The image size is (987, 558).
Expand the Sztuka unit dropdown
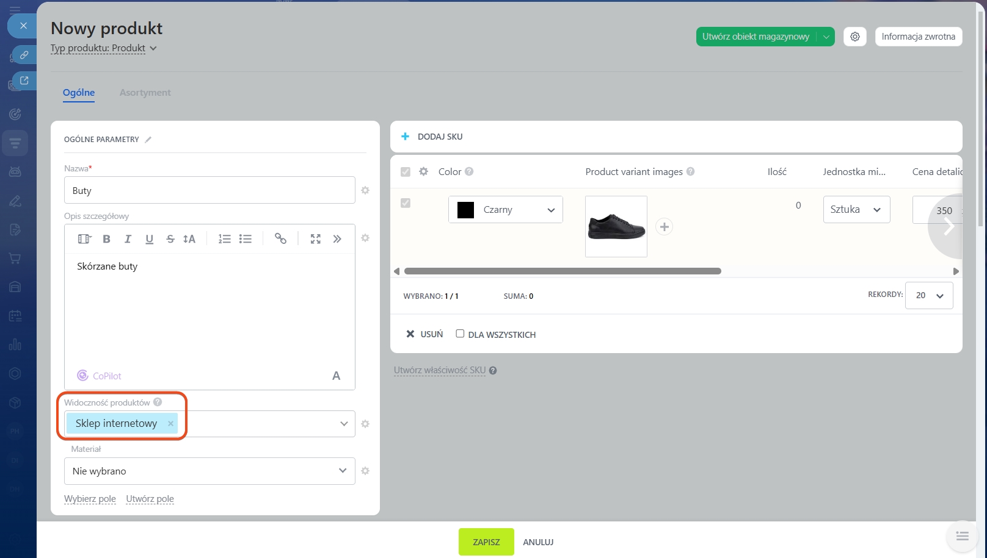click(x=856, y=210)
